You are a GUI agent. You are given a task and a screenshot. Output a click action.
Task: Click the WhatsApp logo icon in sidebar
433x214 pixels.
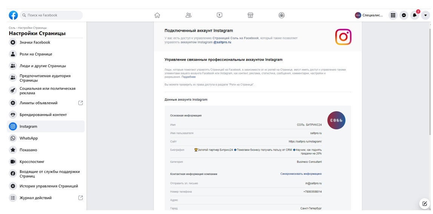(x=13, y=138)
